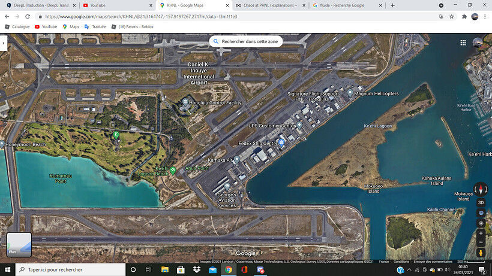Open the Maps bookmark

tap(71, 27)
